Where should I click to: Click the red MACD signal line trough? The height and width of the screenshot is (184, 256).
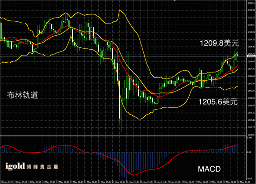(x=134, y=175)
